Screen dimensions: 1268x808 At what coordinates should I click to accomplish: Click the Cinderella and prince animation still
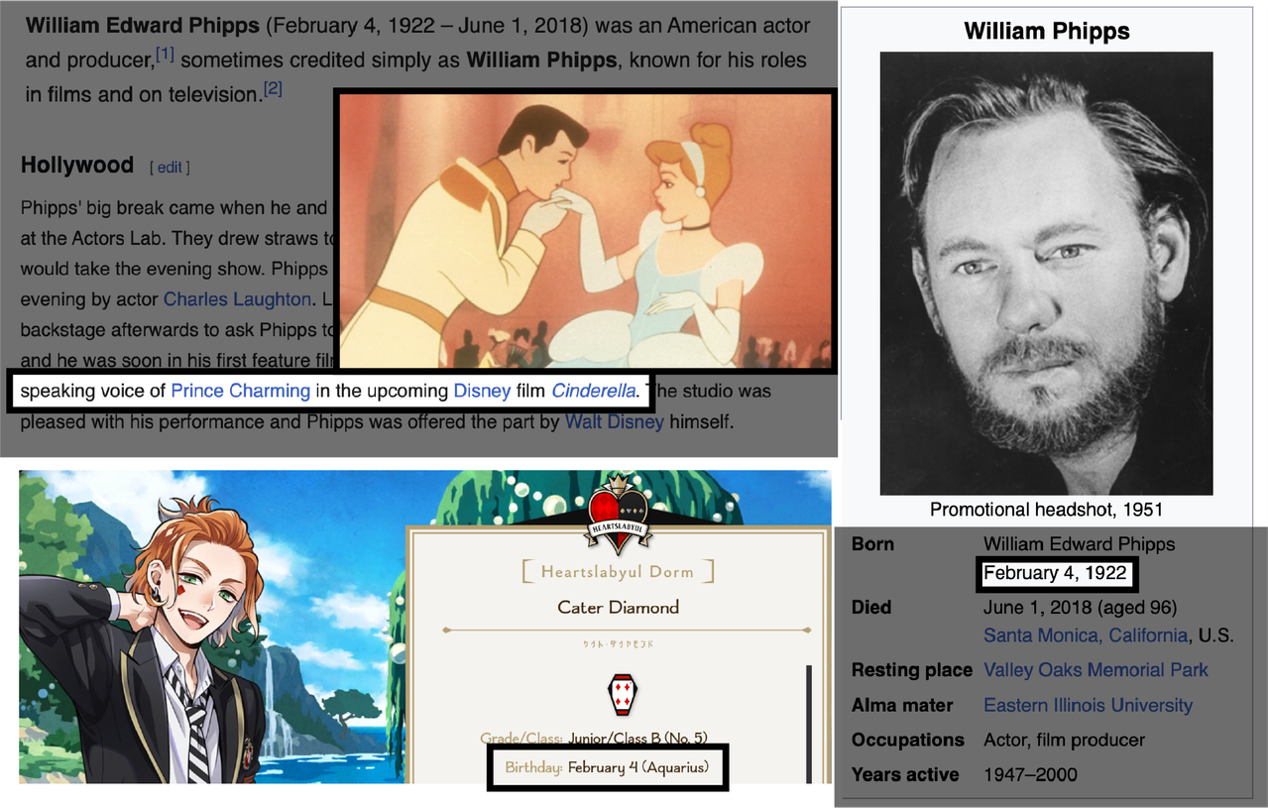[586, 231]
